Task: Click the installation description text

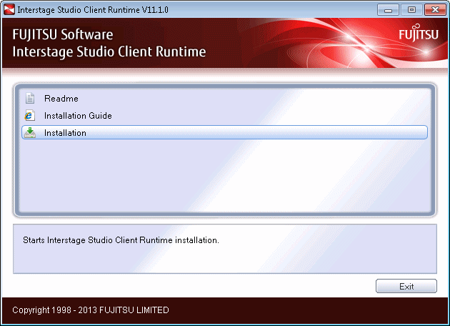Action: pos(121,240)
